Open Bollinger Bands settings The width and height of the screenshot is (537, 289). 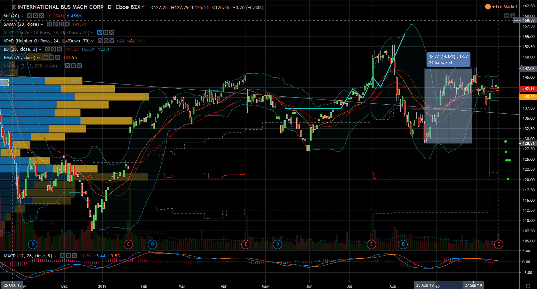54,49
